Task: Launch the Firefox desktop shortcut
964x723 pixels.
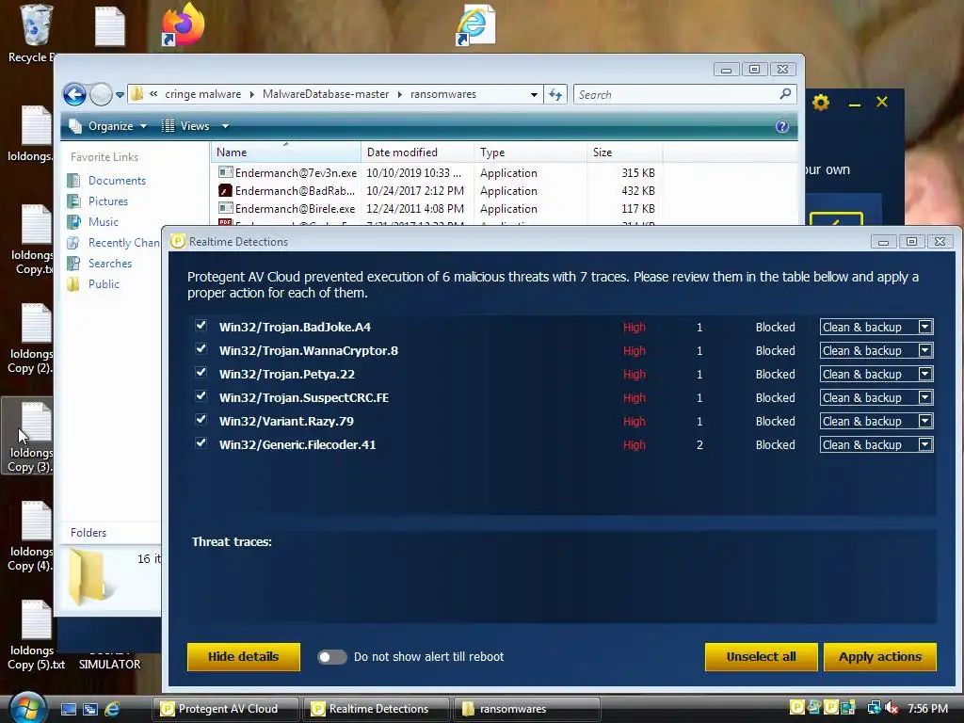Action: click(183, 24)
